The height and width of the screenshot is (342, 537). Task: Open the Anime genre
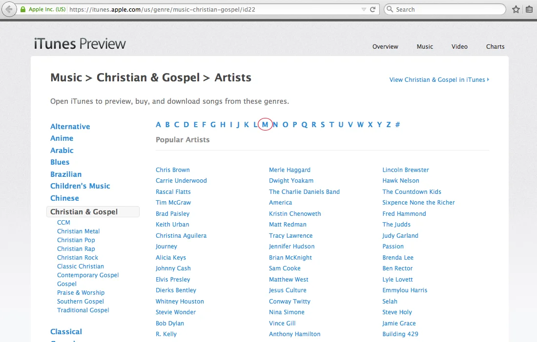pyautogui.click(x=62, y=138)
